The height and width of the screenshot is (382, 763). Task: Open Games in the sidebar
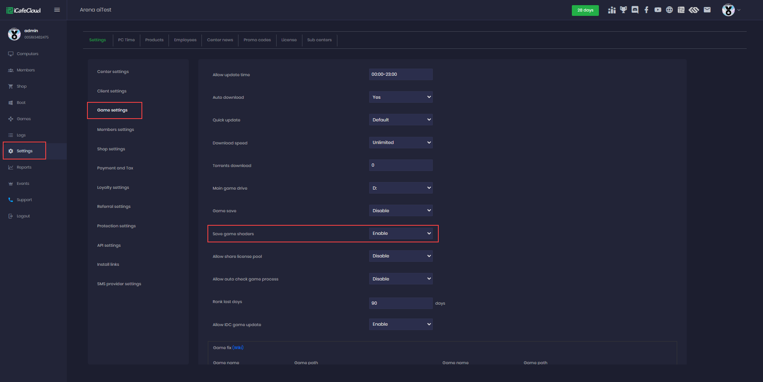click(24, 119)
